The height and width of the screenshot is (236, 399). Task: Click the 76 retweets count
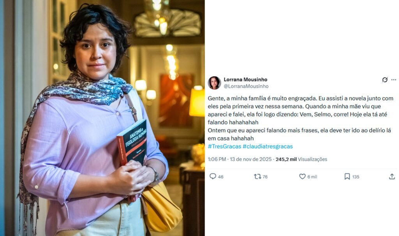(265, 177)
